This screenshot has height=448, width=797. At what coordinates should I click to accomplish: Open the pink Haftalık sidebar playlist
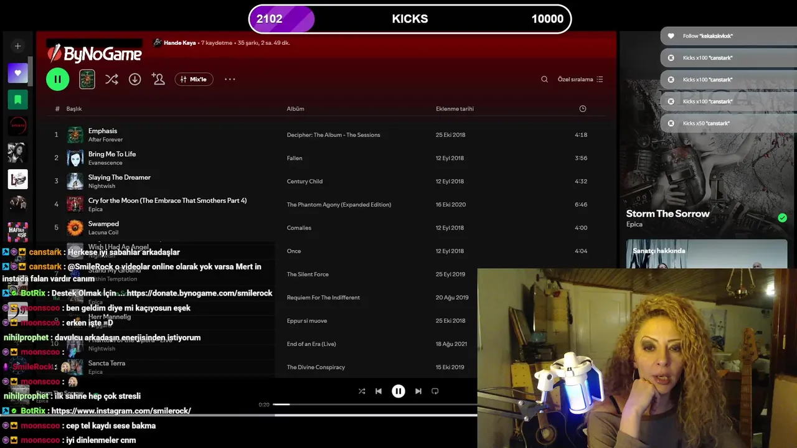tap(17, 232)
